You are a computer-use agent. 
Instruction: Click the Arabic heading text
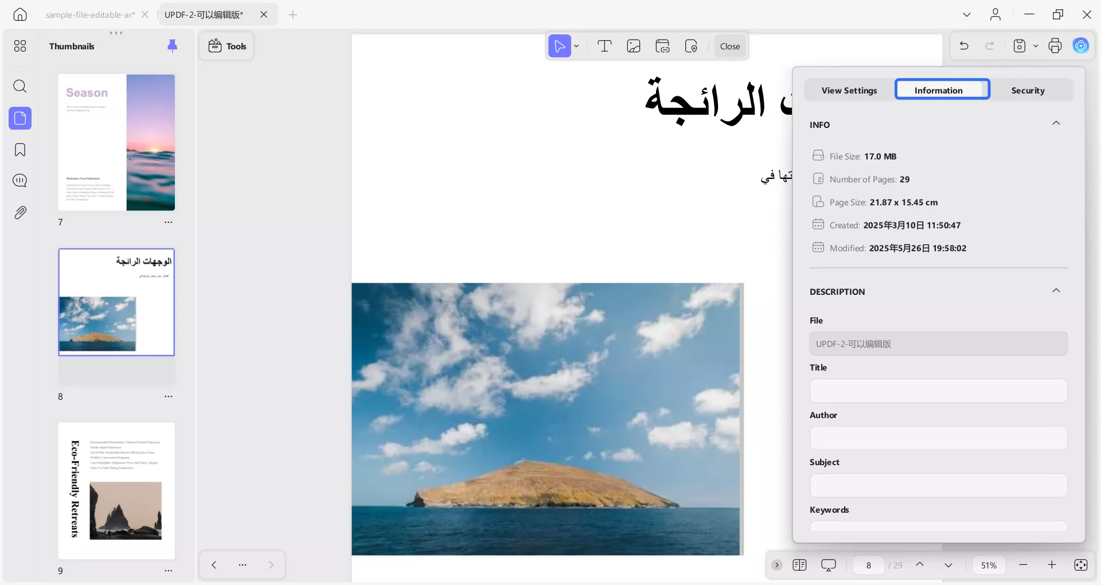point(719,101)
